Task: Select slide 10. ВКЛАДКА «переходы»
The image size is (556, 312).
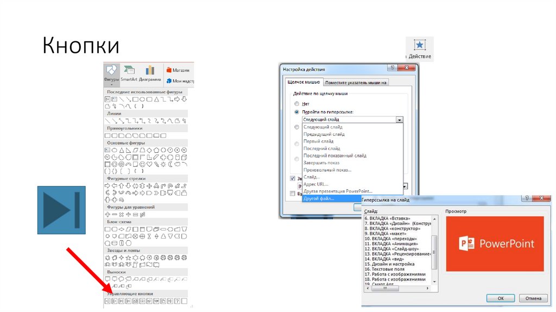Action: (391, 239)
